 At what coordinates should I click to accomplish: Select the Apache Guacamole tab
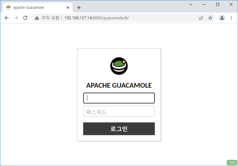tap(33, 7)
